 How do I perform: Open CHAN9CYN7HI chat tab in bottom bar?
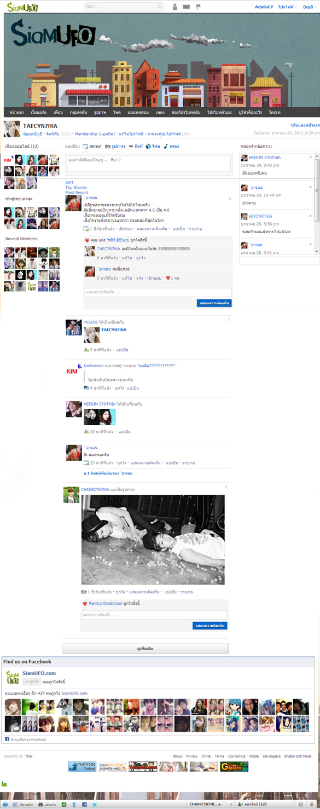[x=205, y=804]
